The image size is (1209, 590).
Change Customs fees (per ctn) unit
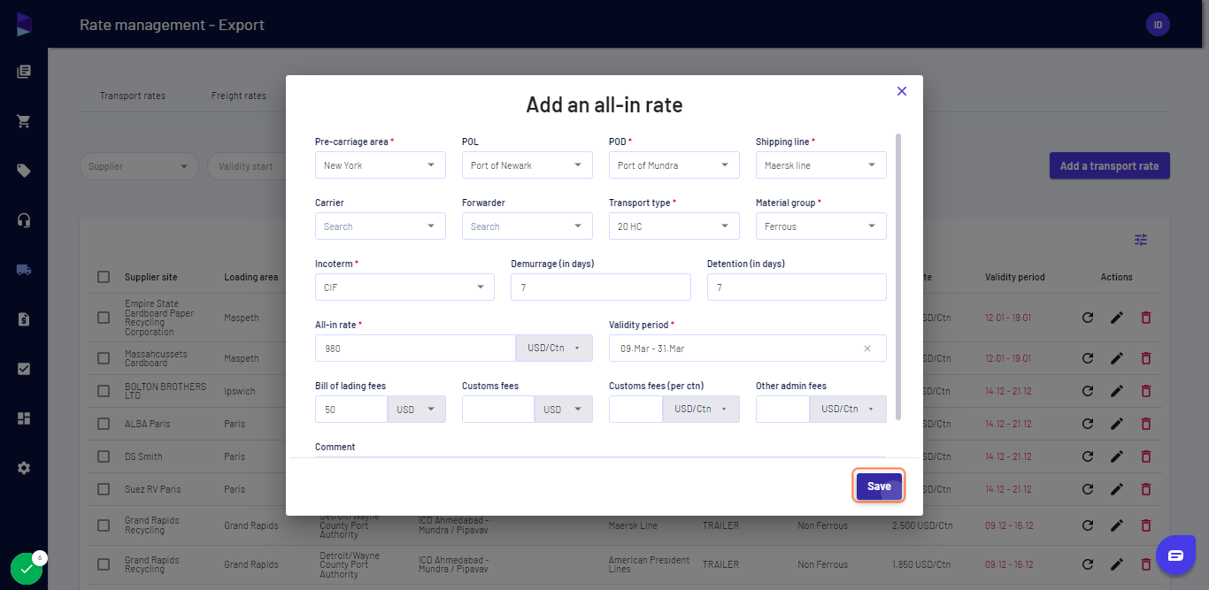tap(701, 410)
